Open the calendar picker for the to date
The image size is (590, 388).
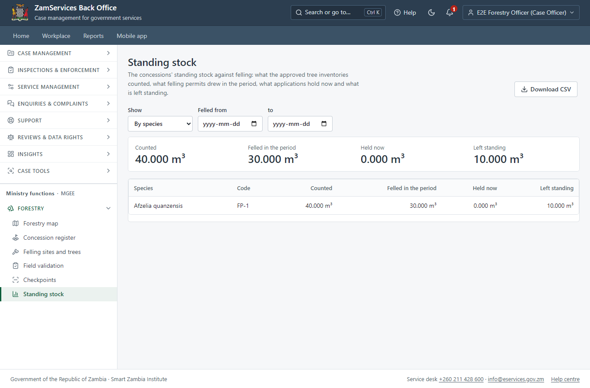tap(324, 124)
